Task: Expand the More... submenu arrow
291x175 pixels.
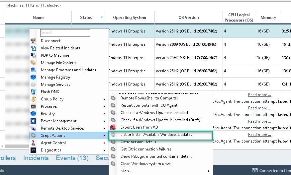Action: [x=209, y=171]
